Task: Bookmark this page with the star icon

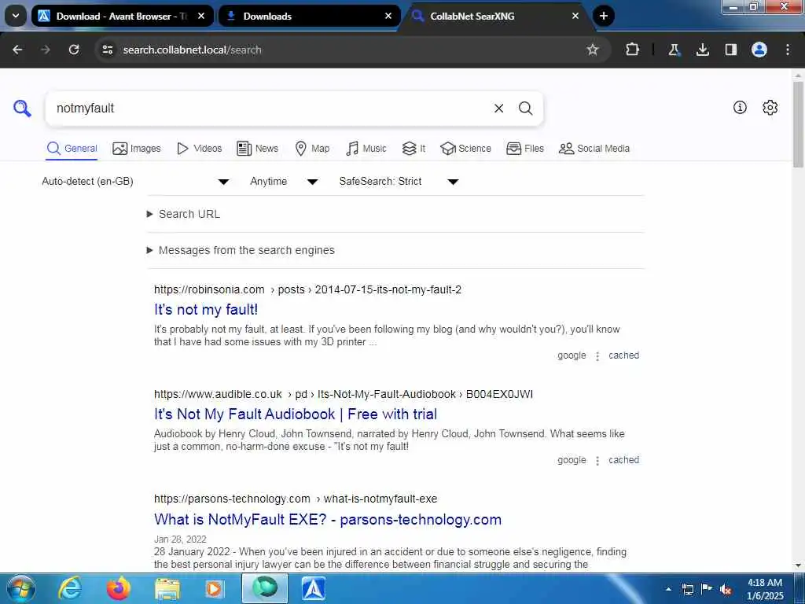Action: pyautogui.click(x=593, y=50)
